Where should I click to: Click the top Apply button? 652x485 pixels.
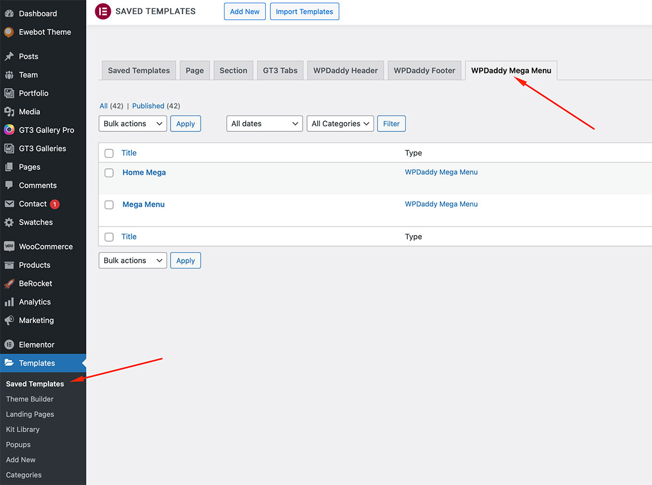(186, 124)
